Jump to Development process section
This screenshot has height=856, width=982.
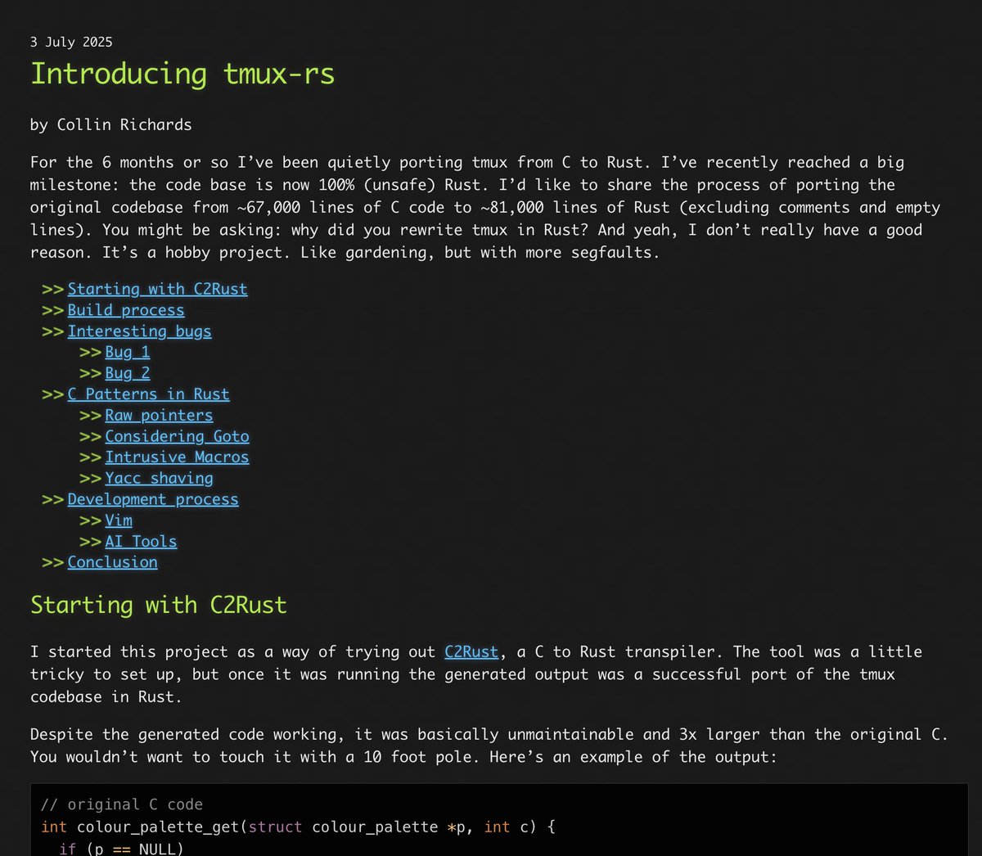pyautogui.click(x=153, y=499)
